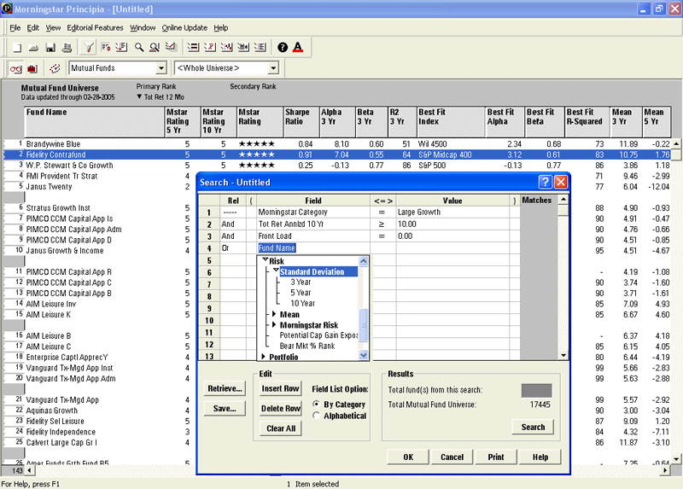This screenshot has height=489, width=683.
Task: Expand the Morningstar Risk tree node
Action: tap(273, 325)
